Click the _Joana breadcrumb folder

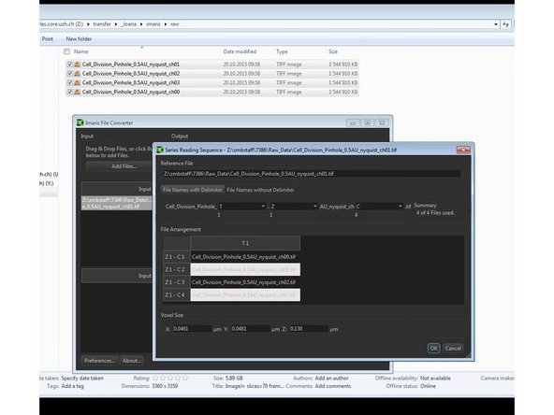128,24
